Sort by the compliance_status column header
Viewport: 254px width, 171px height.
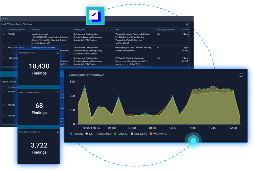click(16, 30)
